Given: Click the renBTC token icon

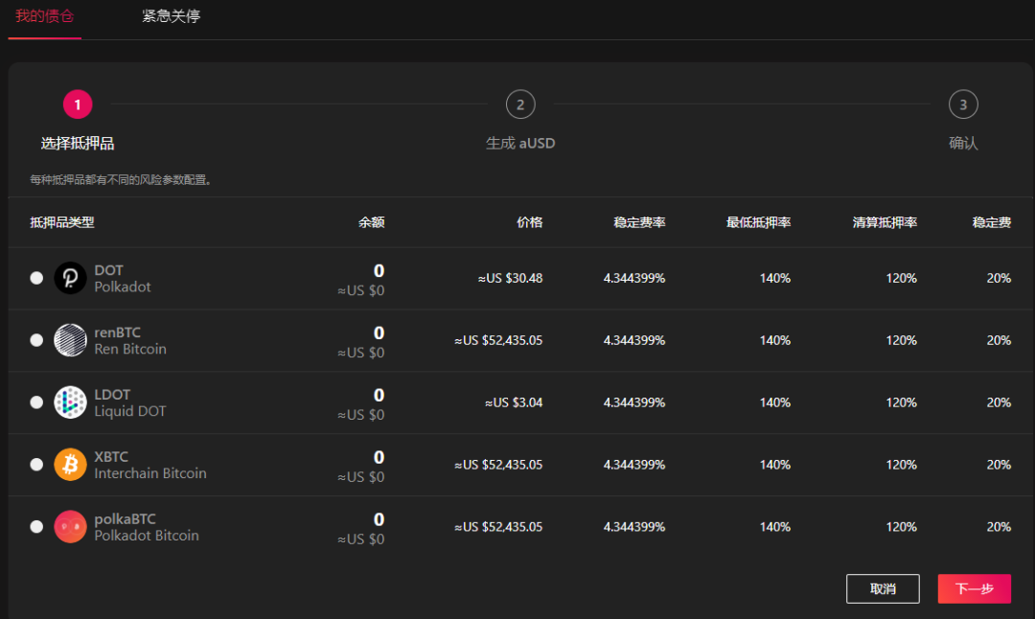Looking at the screenshot, I should pyautogui.click(x=70, y=340).
